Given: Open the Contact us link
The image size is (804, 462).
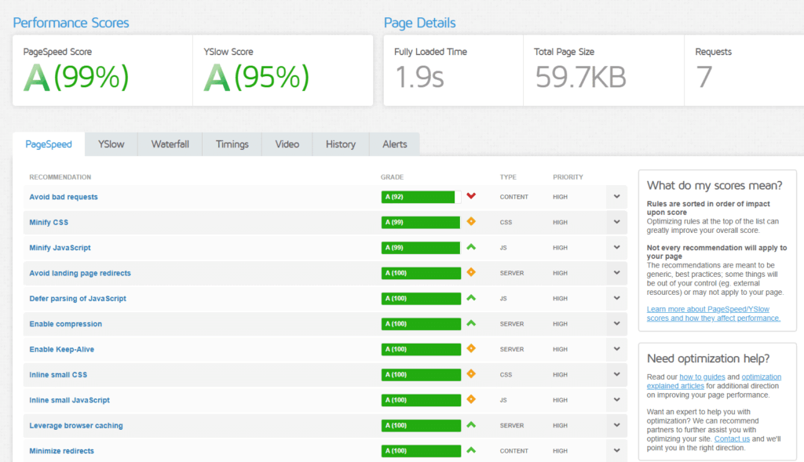Looking at the screenshot, I should click(x=732, y=438).
